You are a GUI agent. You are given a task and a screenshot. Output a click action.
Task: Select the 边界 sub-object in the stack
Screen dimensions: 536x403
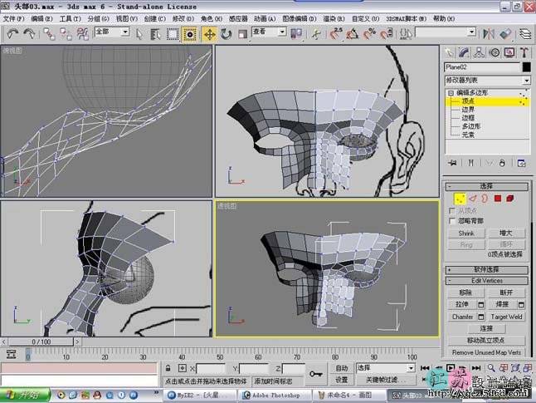468,110
